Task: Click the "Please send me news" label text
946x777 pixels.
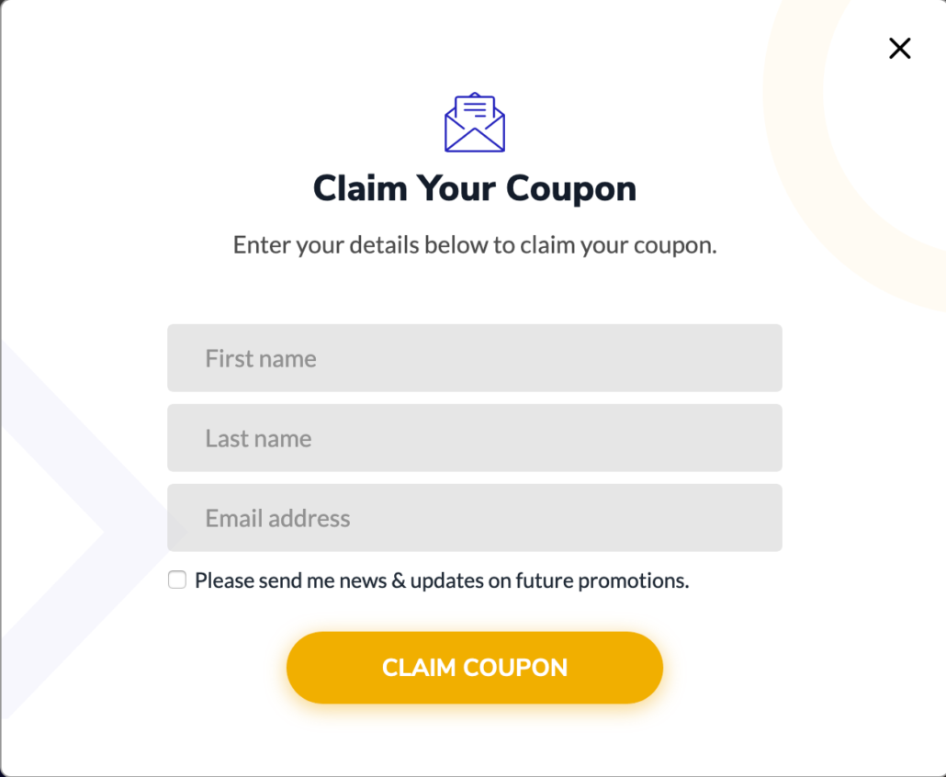Action: pos(291,580)
